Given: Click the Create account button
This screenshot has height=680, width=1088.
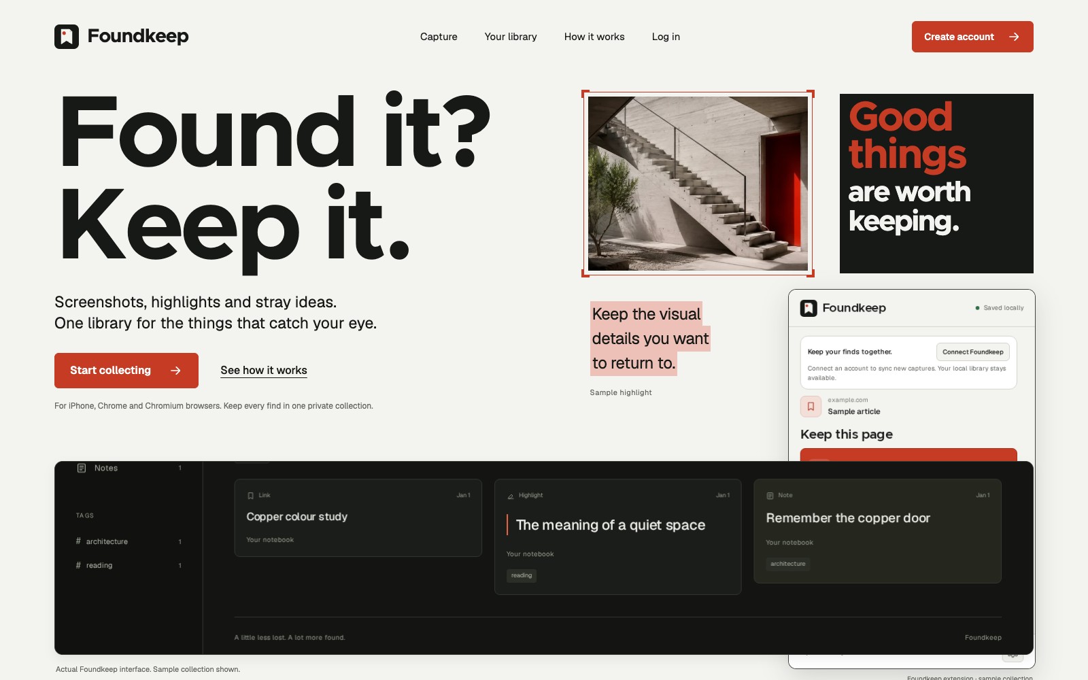Looking at the screenshot, I should point(972,37).
